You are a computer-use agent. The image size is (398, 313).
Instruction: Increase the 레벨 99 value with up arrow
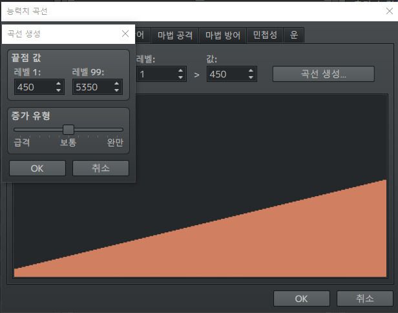coord(116,83)
